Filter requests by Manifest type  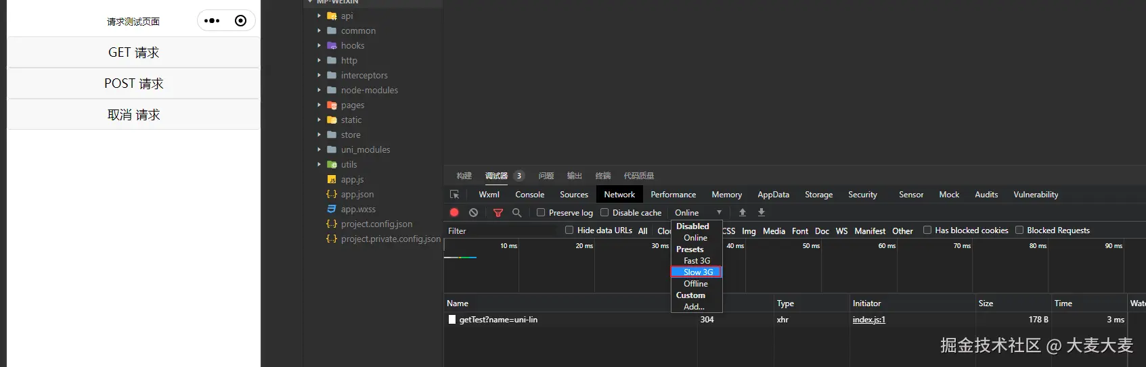click(x=870, y=231)
